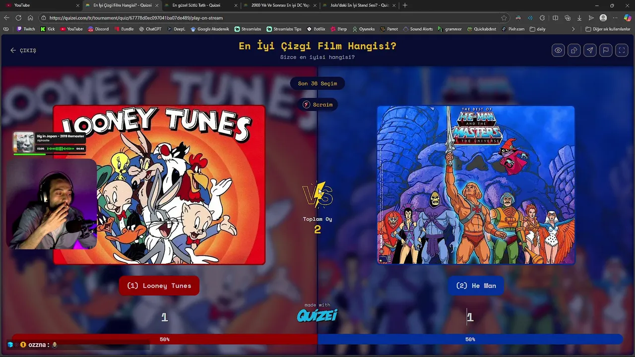Screen dimensions: 635x357
Task: Open the Downloads icon
Action: coord(579,18)
